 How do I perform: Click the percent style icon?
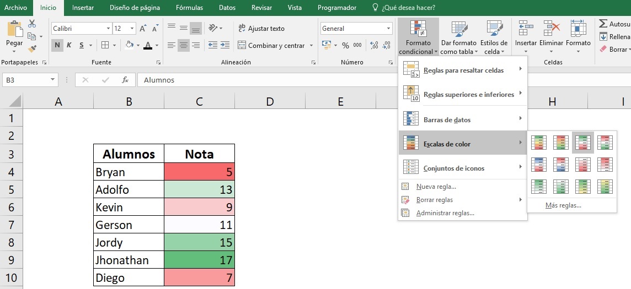click(x=345, y=46)
